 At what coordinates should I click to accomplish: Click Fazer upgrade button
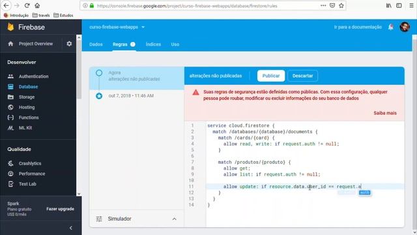tap(60, 209)
